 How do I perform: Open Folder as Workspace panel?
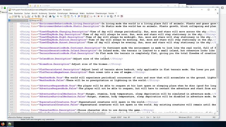[x=91, y=16]
